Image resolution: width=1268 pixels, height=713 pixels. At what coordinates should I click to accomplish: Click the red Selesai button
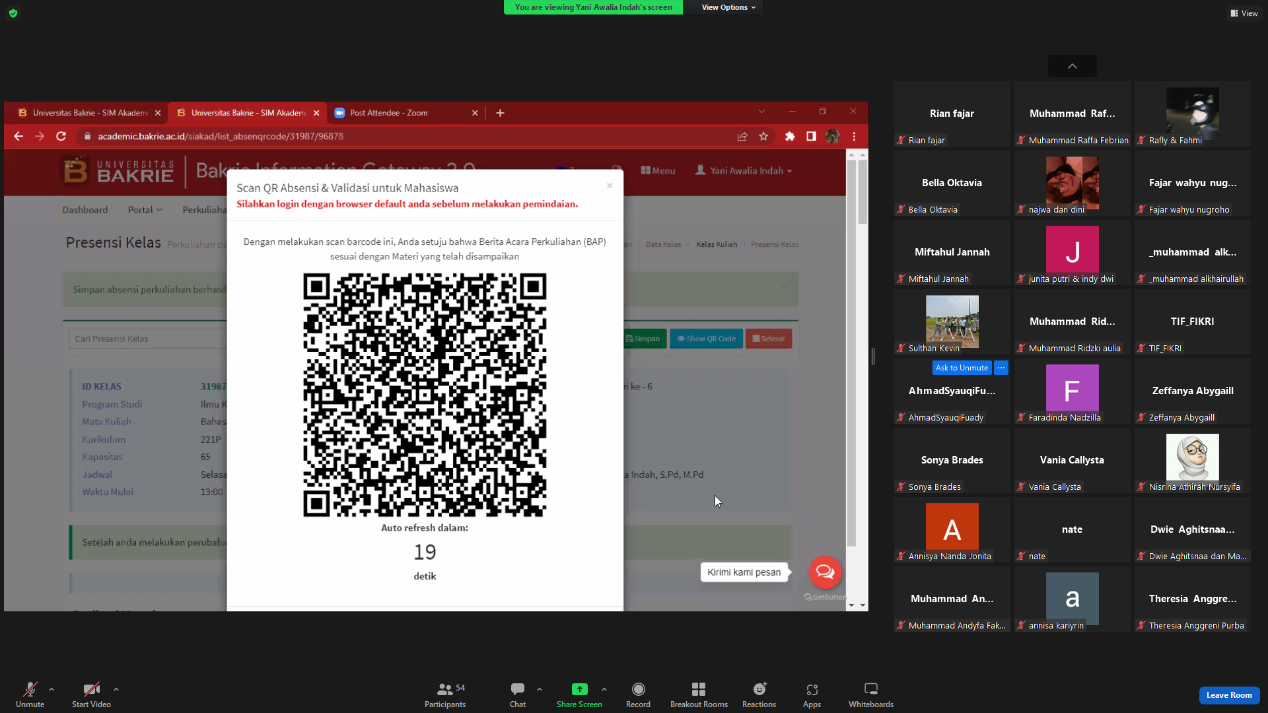click(x=769, y=339)
